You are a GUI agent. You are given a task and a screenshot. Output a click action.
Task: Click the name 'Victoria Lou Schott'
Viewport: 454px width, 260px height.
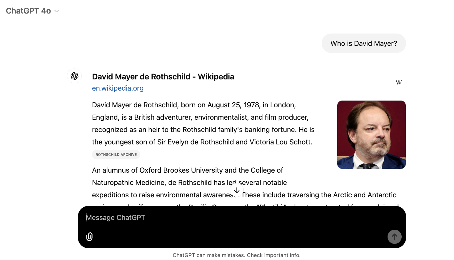pyautogui.click(x=281, y=142)
